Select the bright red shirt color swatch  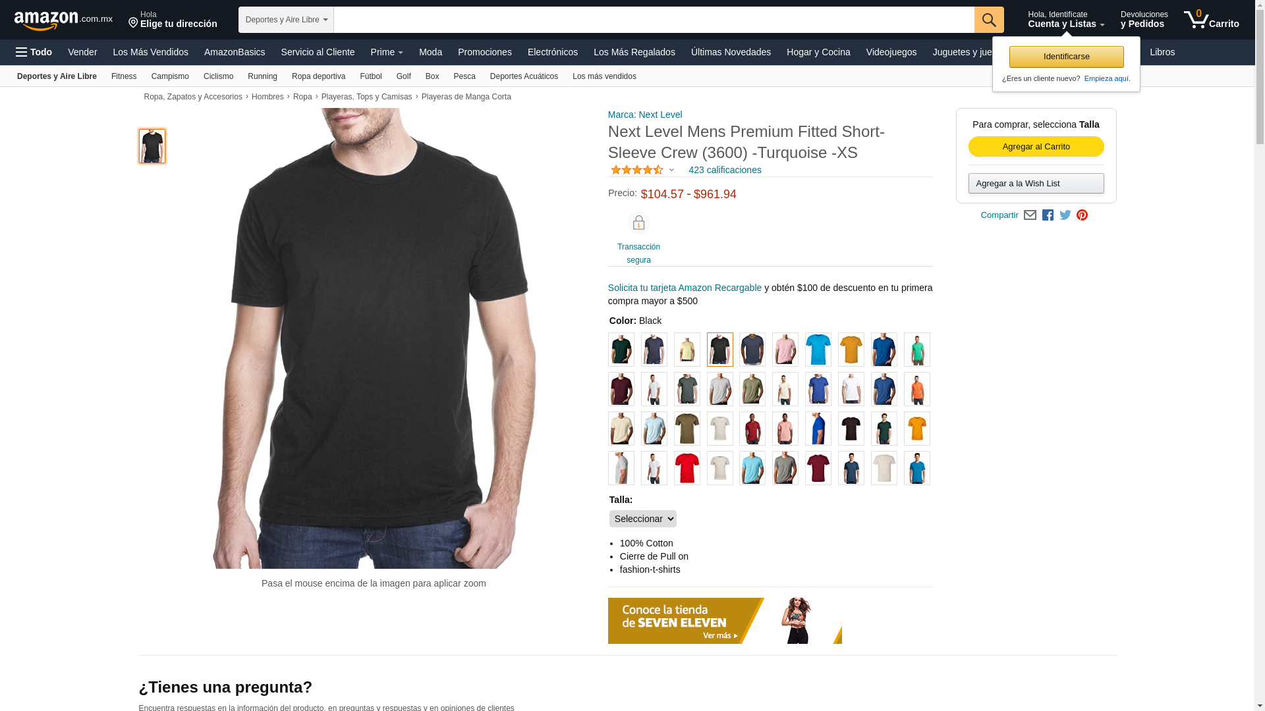(x=687, y=468)
